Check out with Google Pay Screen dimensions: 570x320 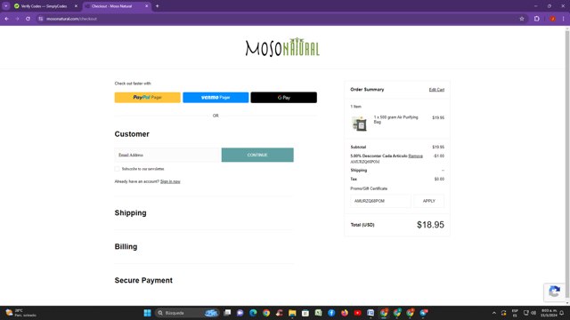pos(283,97)
